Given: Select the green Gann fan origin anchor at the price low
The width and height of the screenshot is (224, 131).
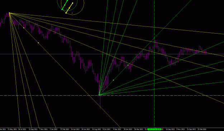Looking at the screenshot, I should coord(99,95).
